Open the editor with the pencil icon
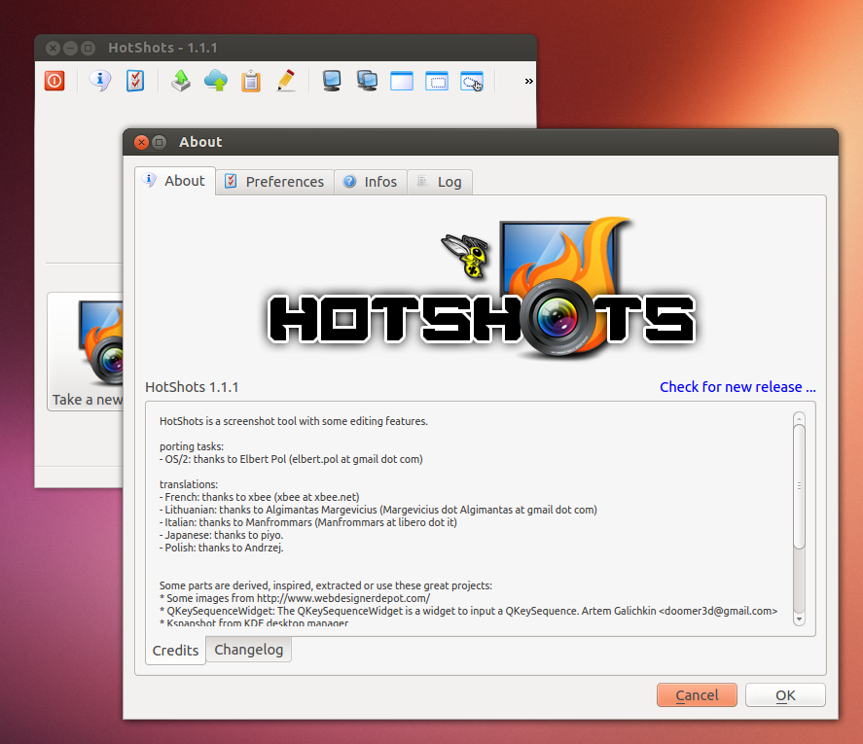This screenshot has height=744, width=863. (286, 81)
